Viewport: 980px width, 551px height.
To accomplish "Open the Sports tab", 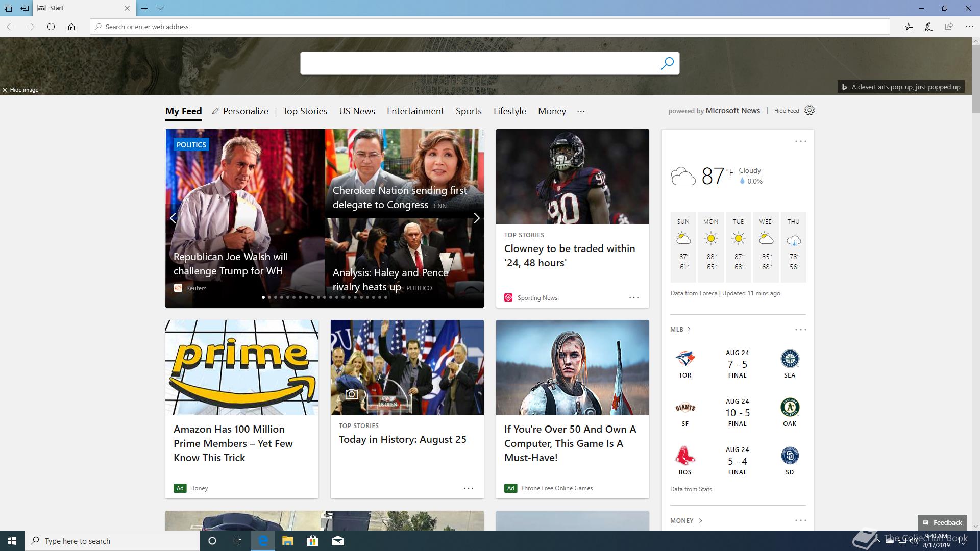I will click(x=469, y=111).
